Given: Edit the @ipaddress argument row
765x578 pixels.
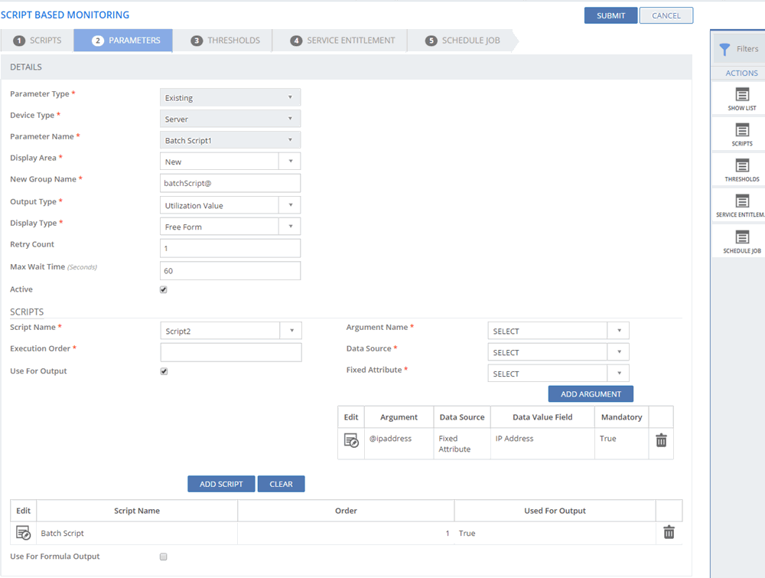Looking at the screenshot, I should [351, 440].
